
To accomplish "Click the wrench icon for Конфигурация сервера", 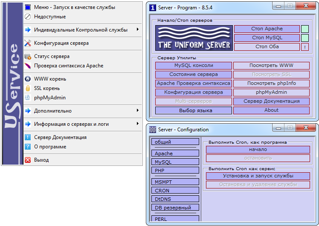I will click(x=28, y=43).
